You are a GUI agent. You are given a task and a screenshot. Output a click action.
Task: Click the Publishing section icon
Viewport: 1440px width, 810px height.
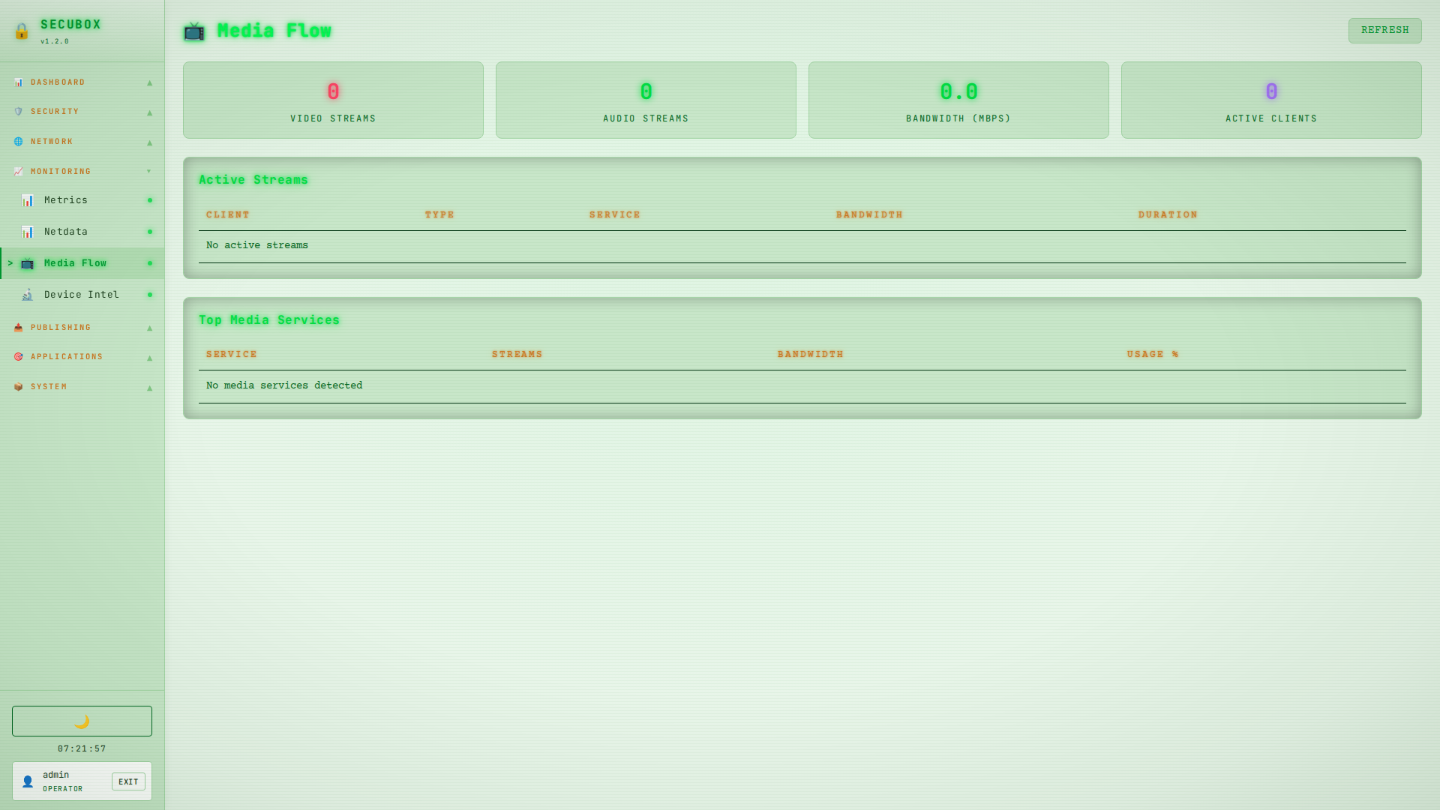19,328
